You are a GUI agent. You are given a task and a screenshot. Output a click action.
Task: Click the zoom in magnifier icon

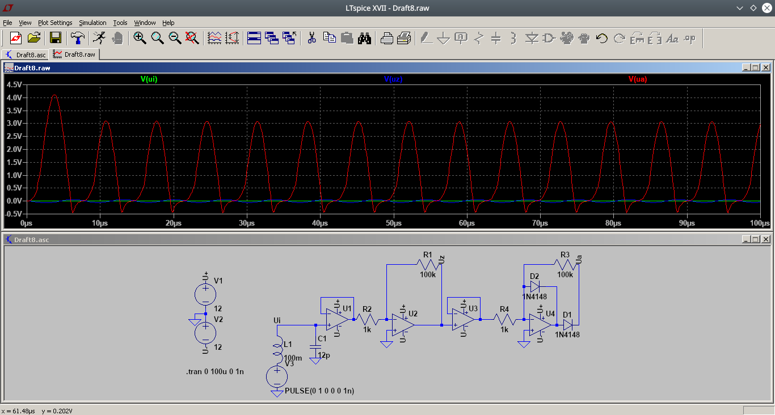coord(140,38)
